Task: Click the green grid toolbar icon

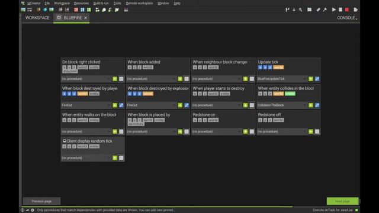Action: (89, 10)
